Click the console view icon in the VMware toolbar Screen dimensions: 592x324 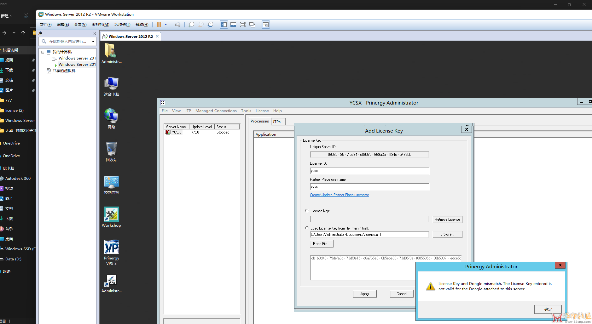[x=266, y=25]
